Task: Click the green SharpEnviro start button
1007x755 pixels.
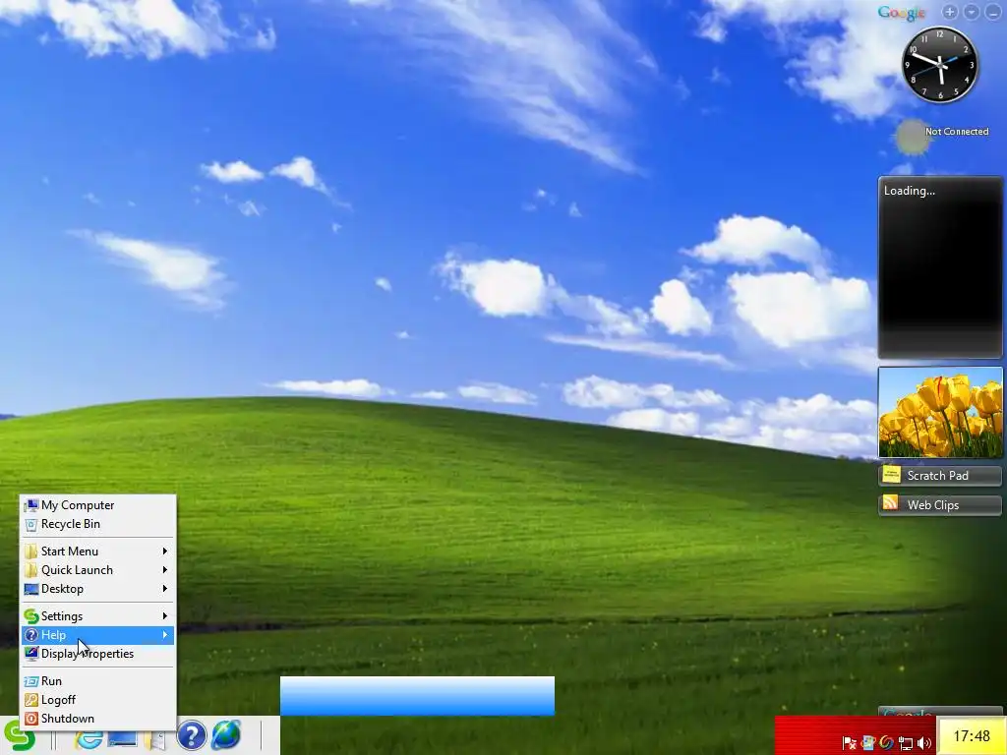Action: pos(20,735)
